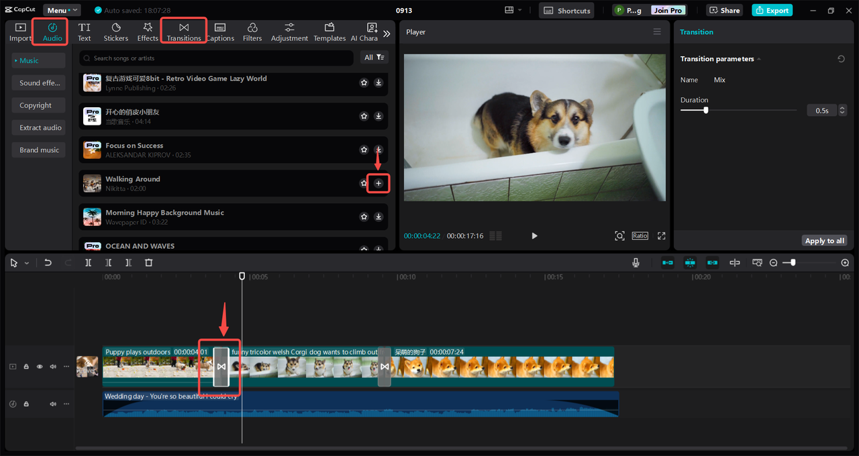Open the preview zoom scan icon

619,236
